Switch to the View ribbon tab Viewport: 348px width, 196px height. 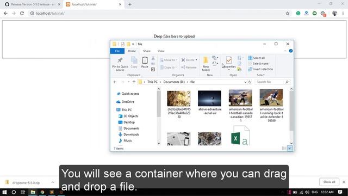[x=161, y=51]
